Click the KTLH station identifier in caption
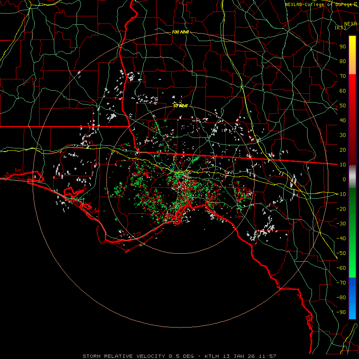 (x=211, y=356)
